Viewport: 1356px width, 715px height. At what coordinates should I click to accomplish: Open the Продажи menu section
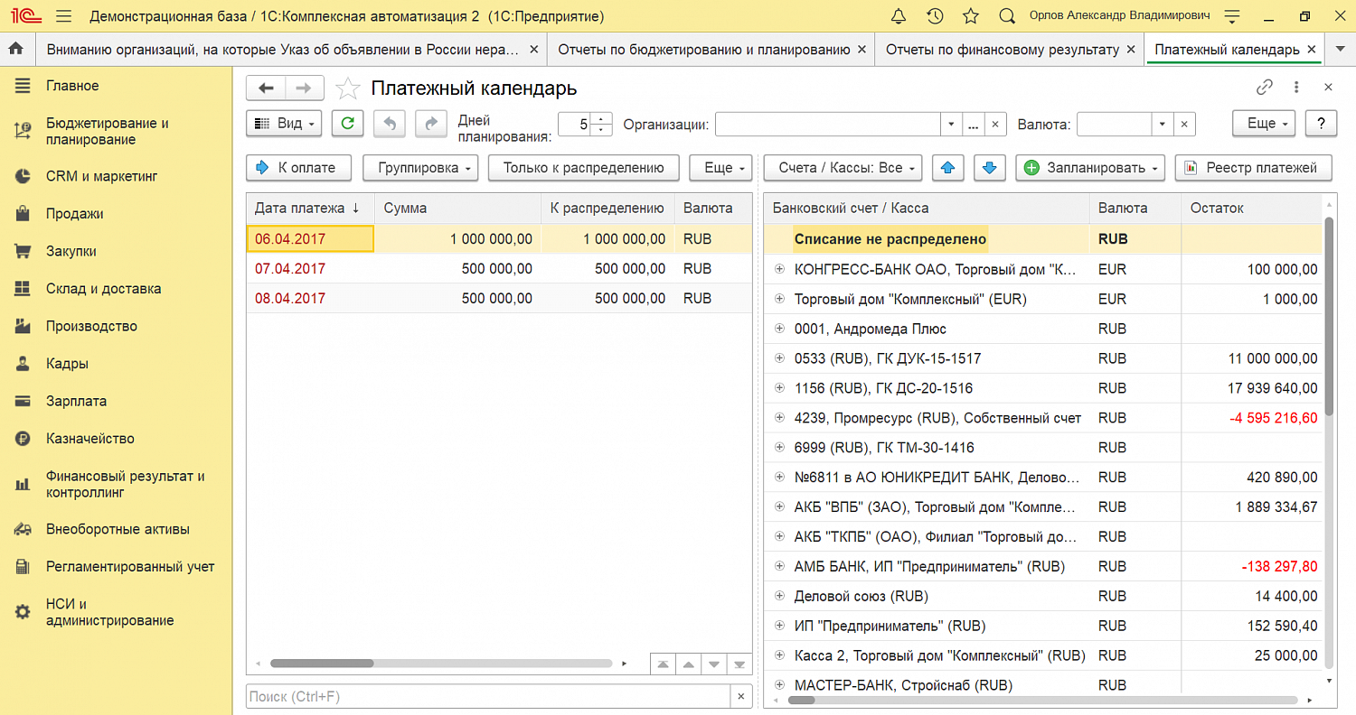click(x=75, y=214)
